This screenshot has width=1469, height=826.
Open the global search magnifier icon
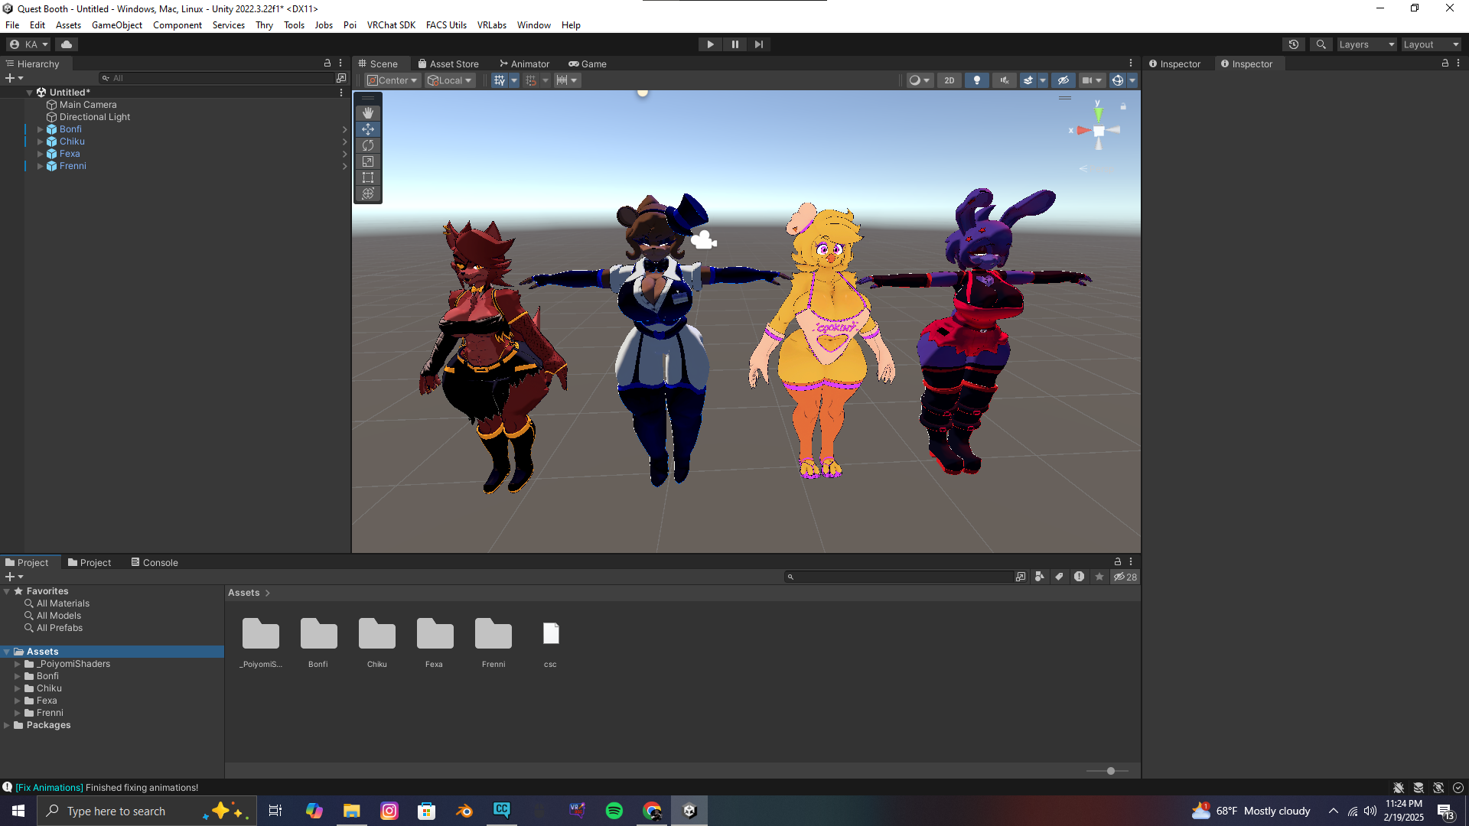click(1321, 44)
